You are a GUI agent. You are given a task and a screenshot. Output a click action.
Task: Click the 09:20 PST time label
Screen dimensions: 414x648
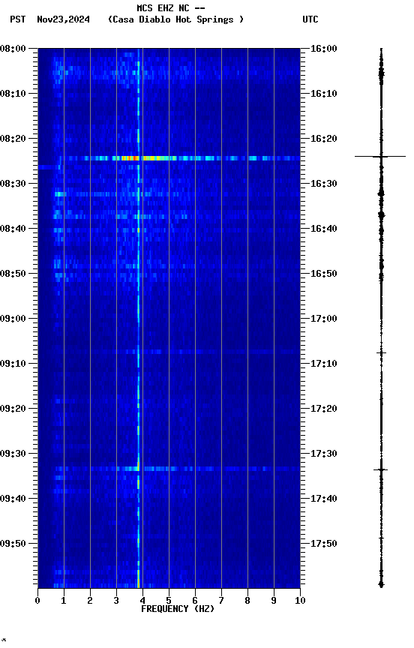pyautogui.click(x=13, y=409)
